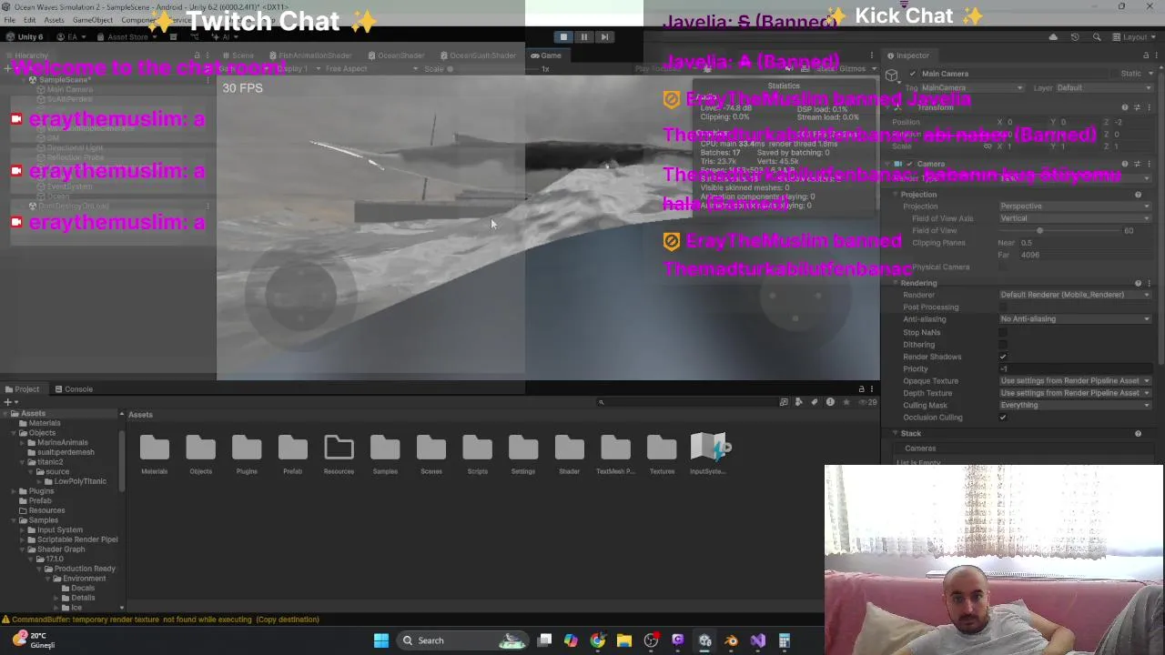Toggle the Render Shadows checkbox
The width and height of the screenshot is (1165, 655).
coord(1003,357)
